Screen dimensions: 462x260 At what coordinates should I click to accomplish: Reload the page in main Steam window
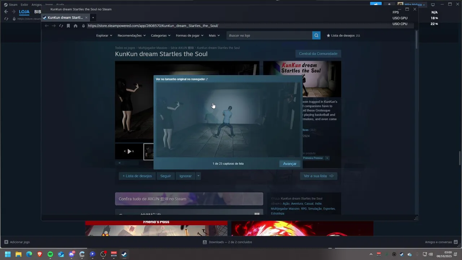pyautogui.click(x=6, y=19)
